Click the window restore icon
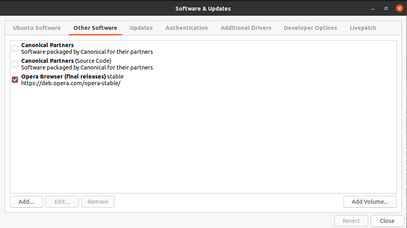407x228 pixels. pyautogui.click(x=386, y=8)
